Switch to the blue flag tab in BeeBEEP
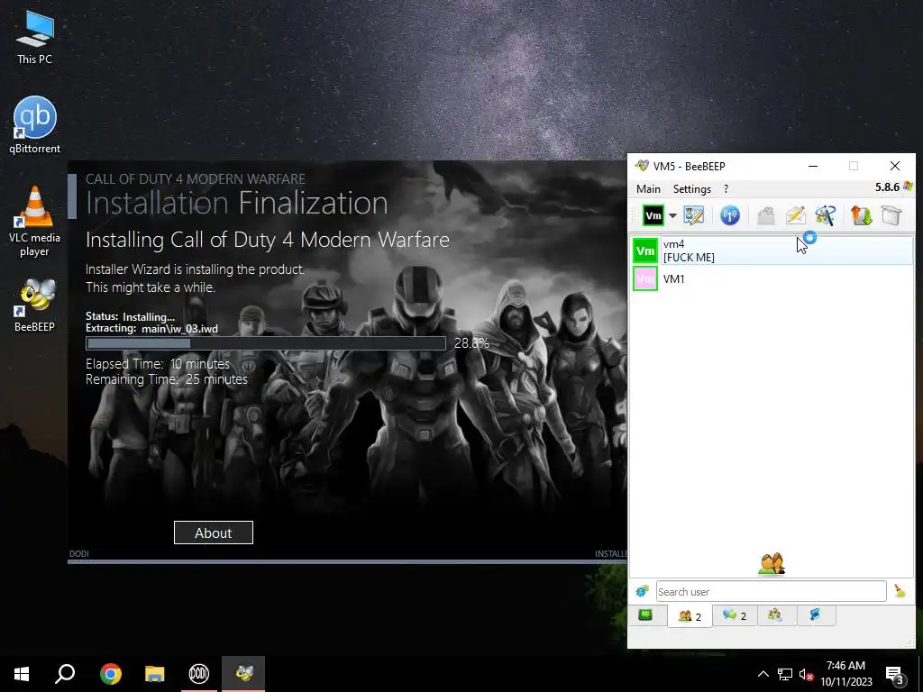Image resolution: width=923 pixels, height=692 pixels. point(815,615)
